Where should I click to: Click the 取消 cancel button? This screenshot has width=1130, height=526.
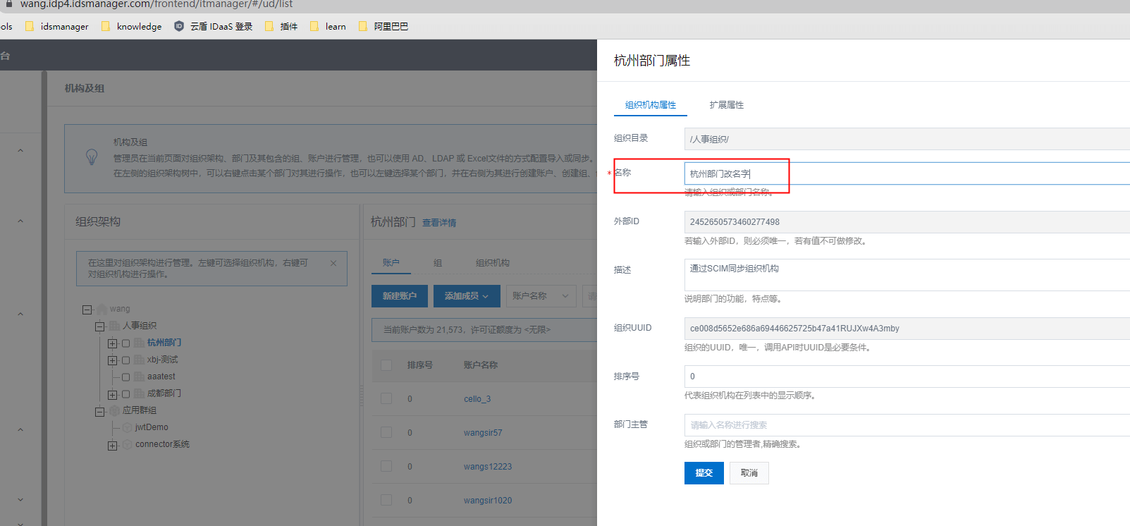[749, 473]
